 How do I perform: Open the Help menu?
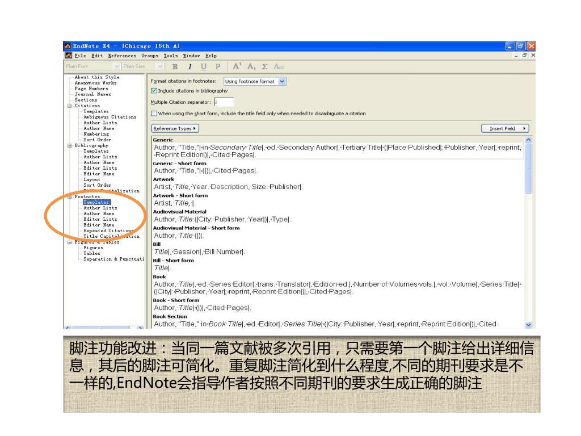click(x=211, y=56)
